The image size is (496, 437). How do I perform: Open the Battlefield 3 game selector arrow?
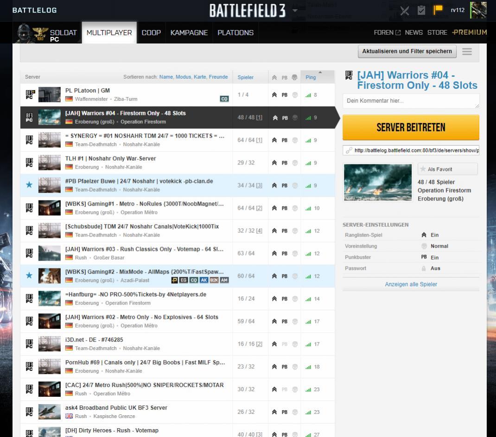pos(295,11)
